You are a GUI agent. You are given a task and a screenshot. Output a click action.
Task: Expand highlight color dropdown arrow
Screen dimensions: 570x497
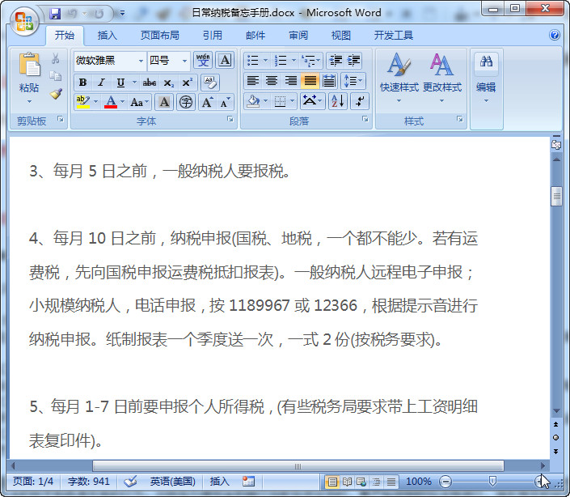click(x=95, y=102)
